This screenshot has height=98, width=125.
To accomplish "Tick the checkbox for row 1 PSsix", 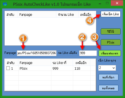I will coord(8,68).
